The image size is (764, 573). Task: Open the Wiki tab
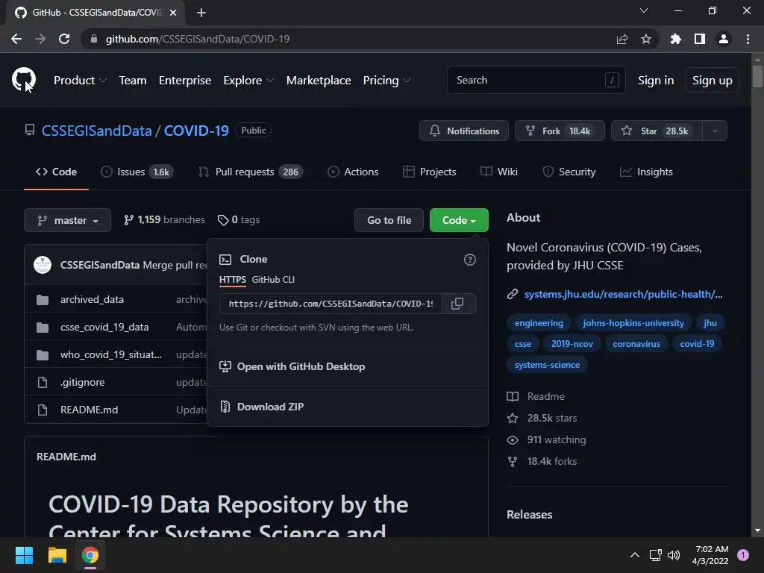coord(499,172)
